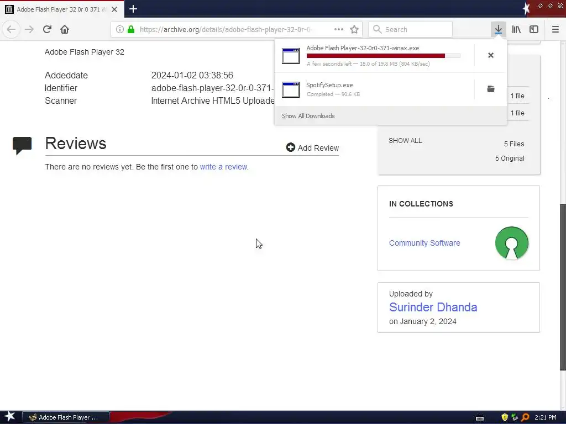Screen dimensions: 566x424
Task: Toggle the sidebar view icon
Action: tap(534, 29)
